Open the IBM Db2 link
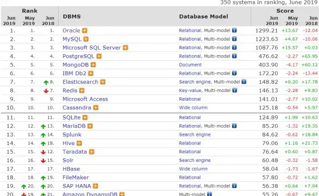This screenshot has width=319, height=196. pyautogui.click(x=74, y=73)
